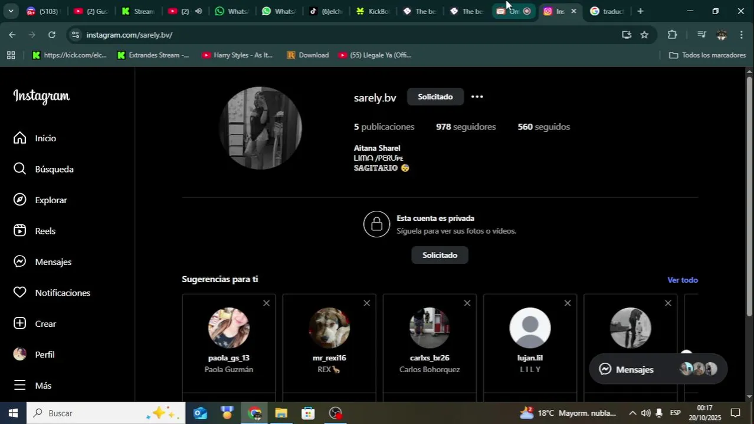This screenshot has height=424, width=754.
Task: Open Perfil avatar in sidebar
Action: (x=20, y=355)
